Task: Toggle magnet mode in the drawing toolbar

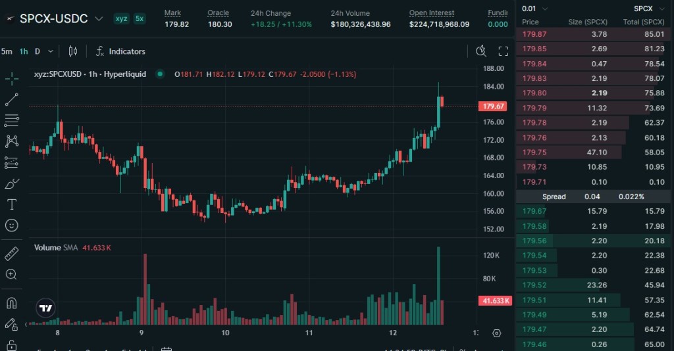Action: 12,304
